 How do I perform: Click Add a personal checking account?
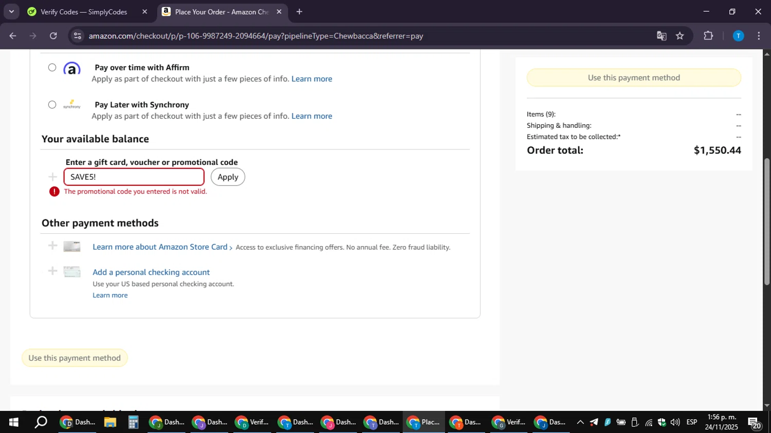tap(151, 272)
